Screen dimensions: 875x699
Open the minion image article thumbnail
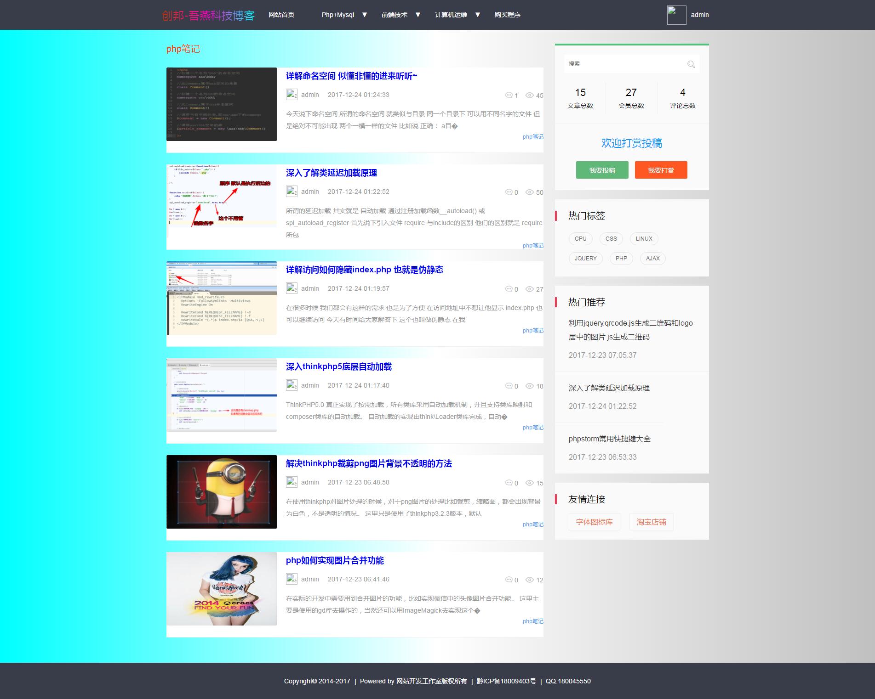(x=222, y=492)
